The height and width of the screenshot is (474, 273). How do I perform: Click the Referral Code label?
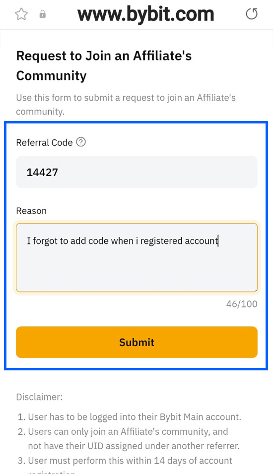click(x=45, y=142)
